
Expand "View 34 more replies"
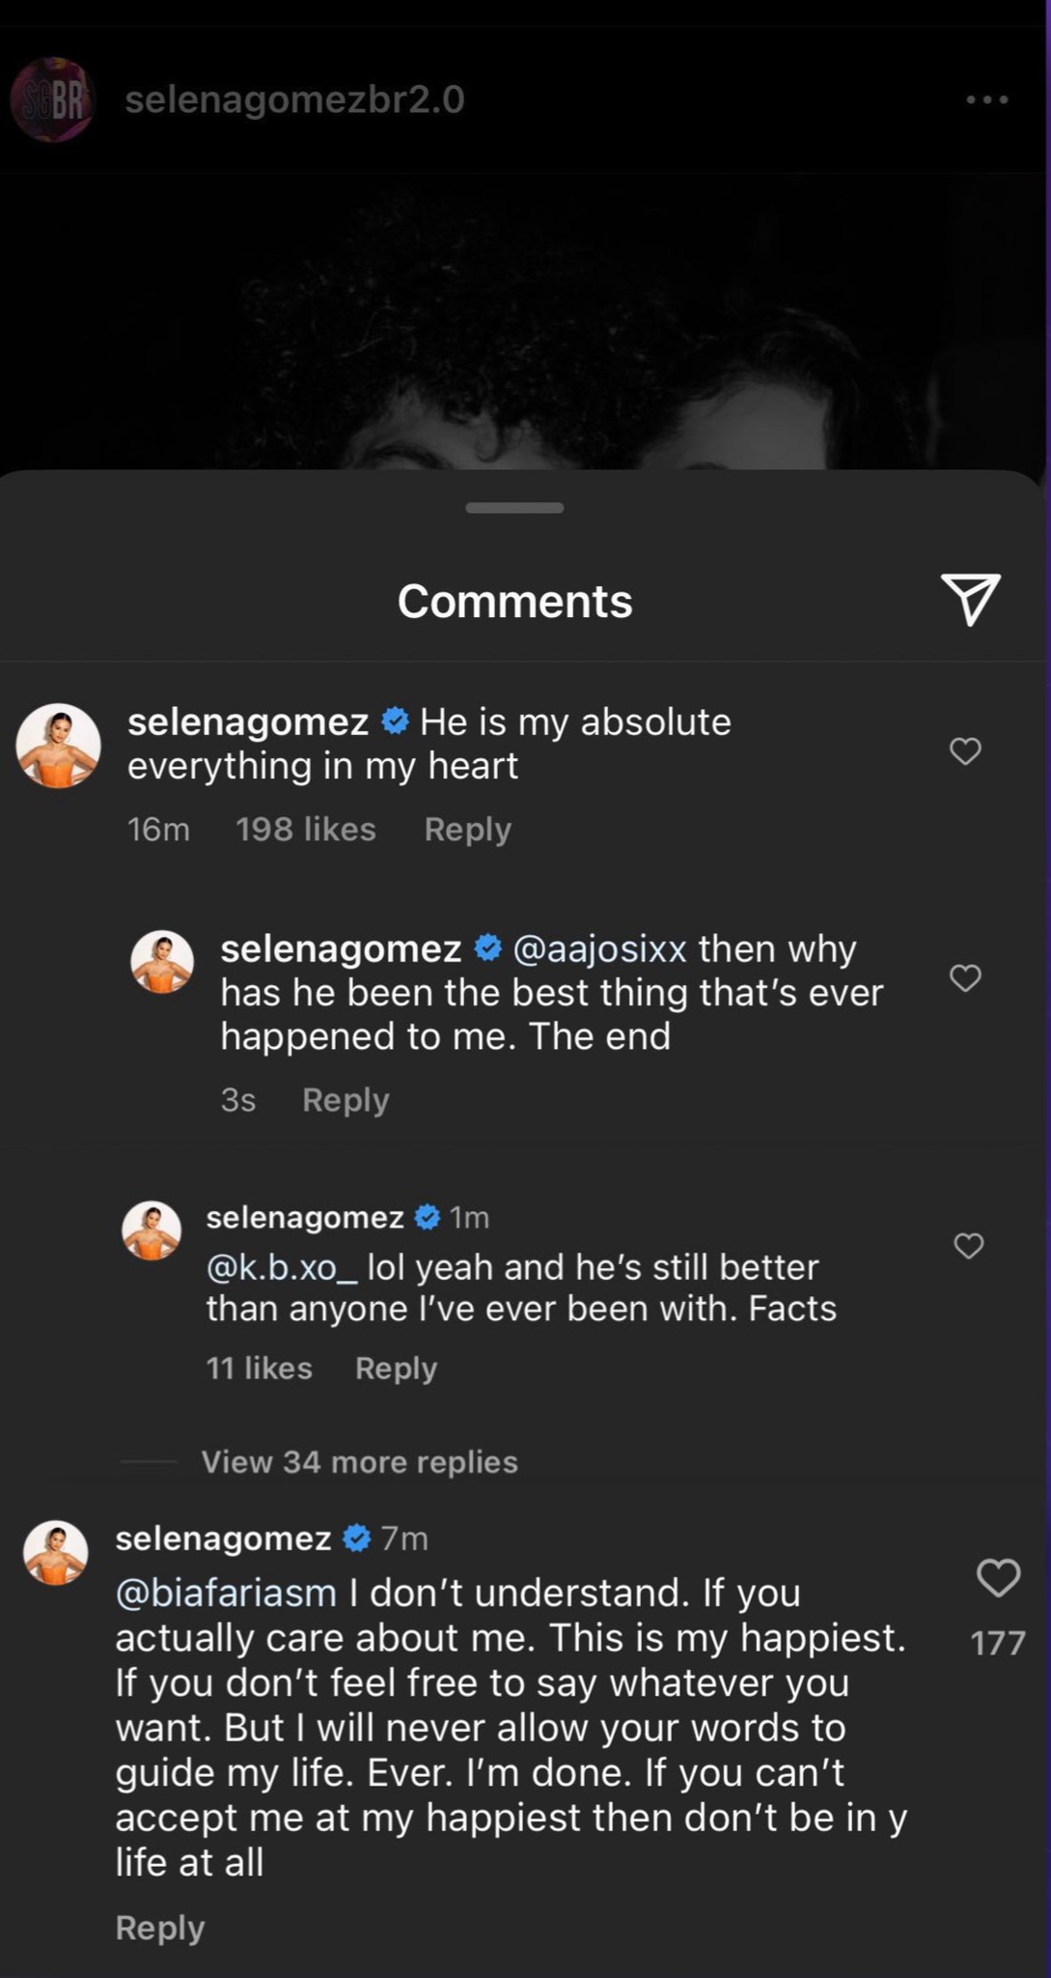(x=359, y=1462)
